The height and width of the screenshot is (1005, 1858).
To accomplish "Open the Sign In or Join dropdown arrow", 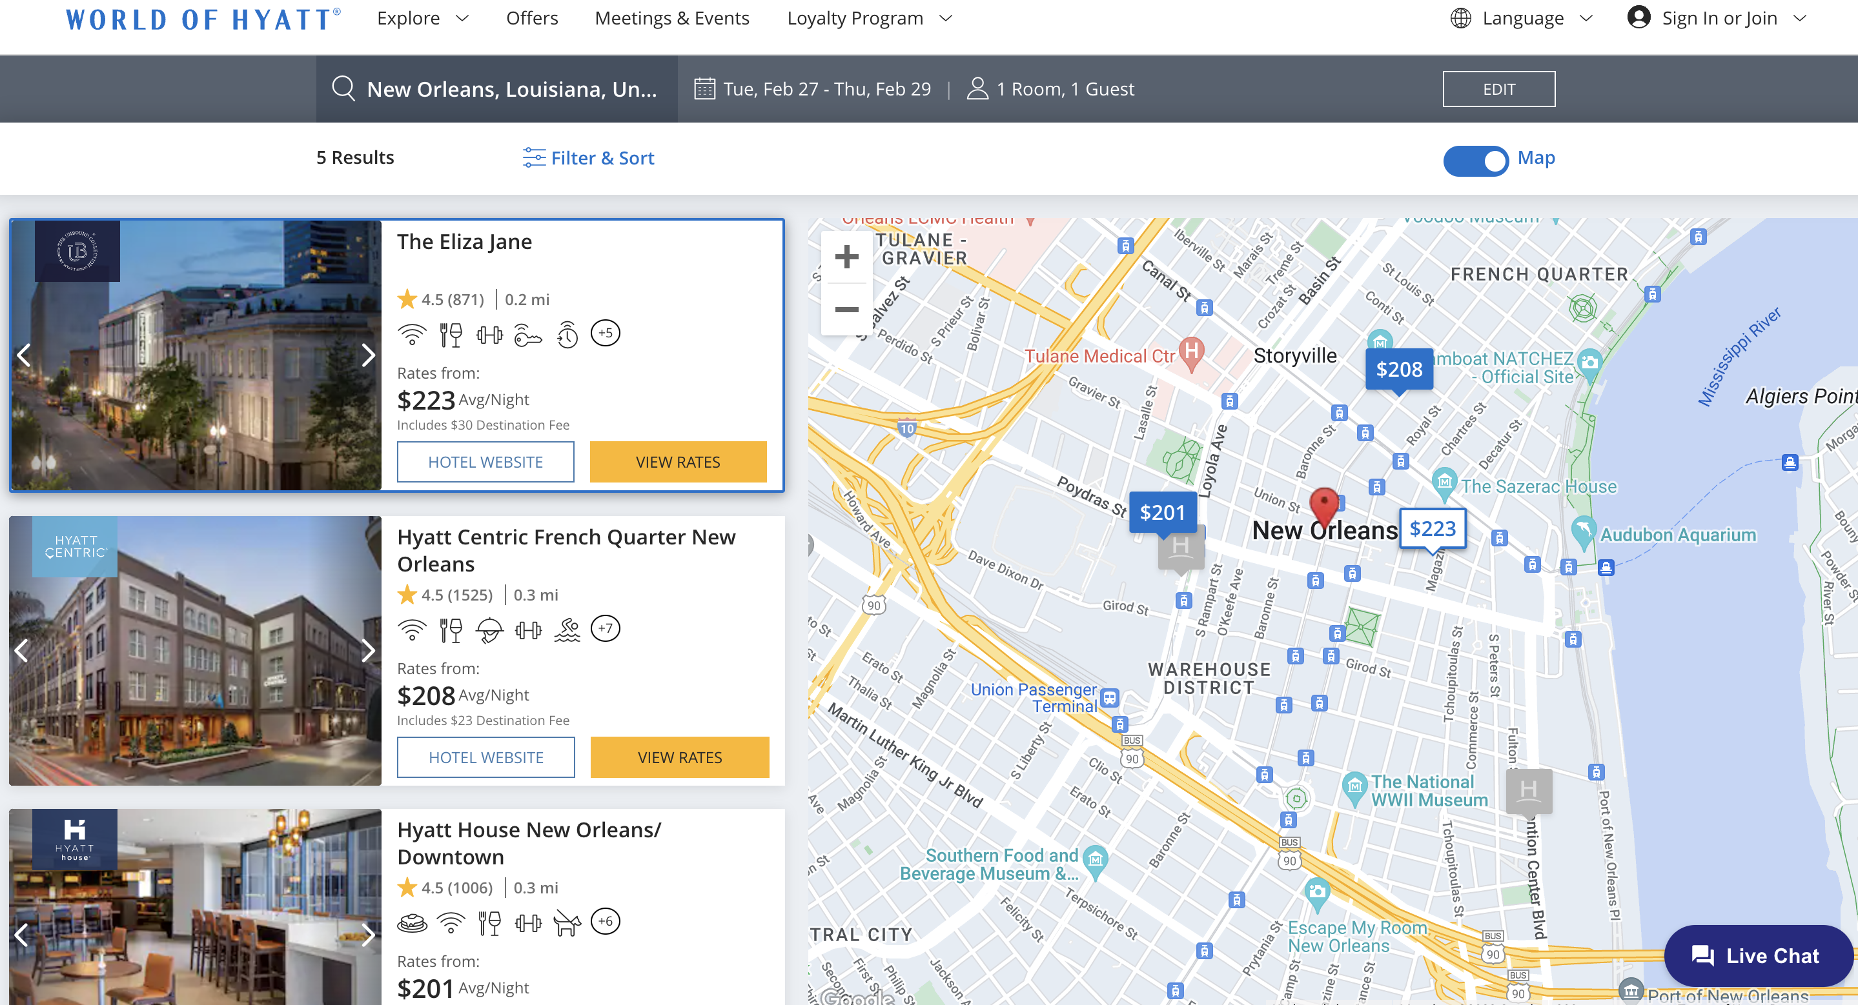I will pos(1800,18).
